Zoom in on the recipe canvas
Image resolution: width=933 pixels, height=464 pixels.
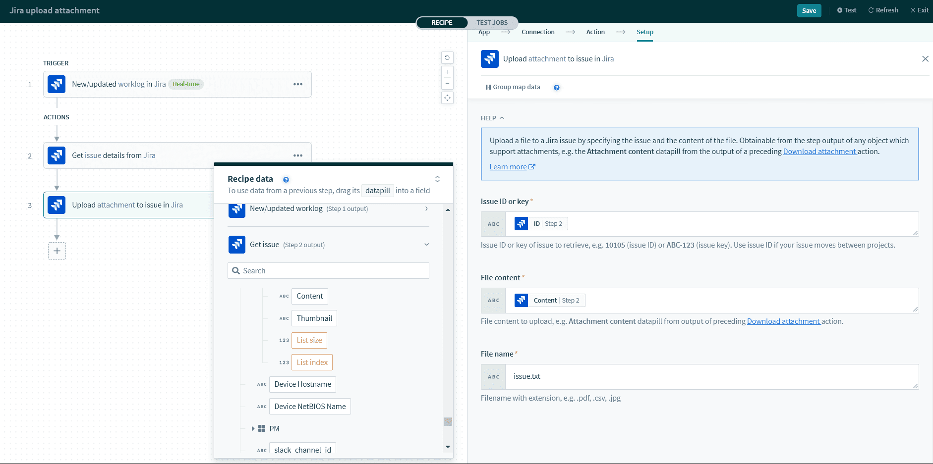click(x=447, y=71)
